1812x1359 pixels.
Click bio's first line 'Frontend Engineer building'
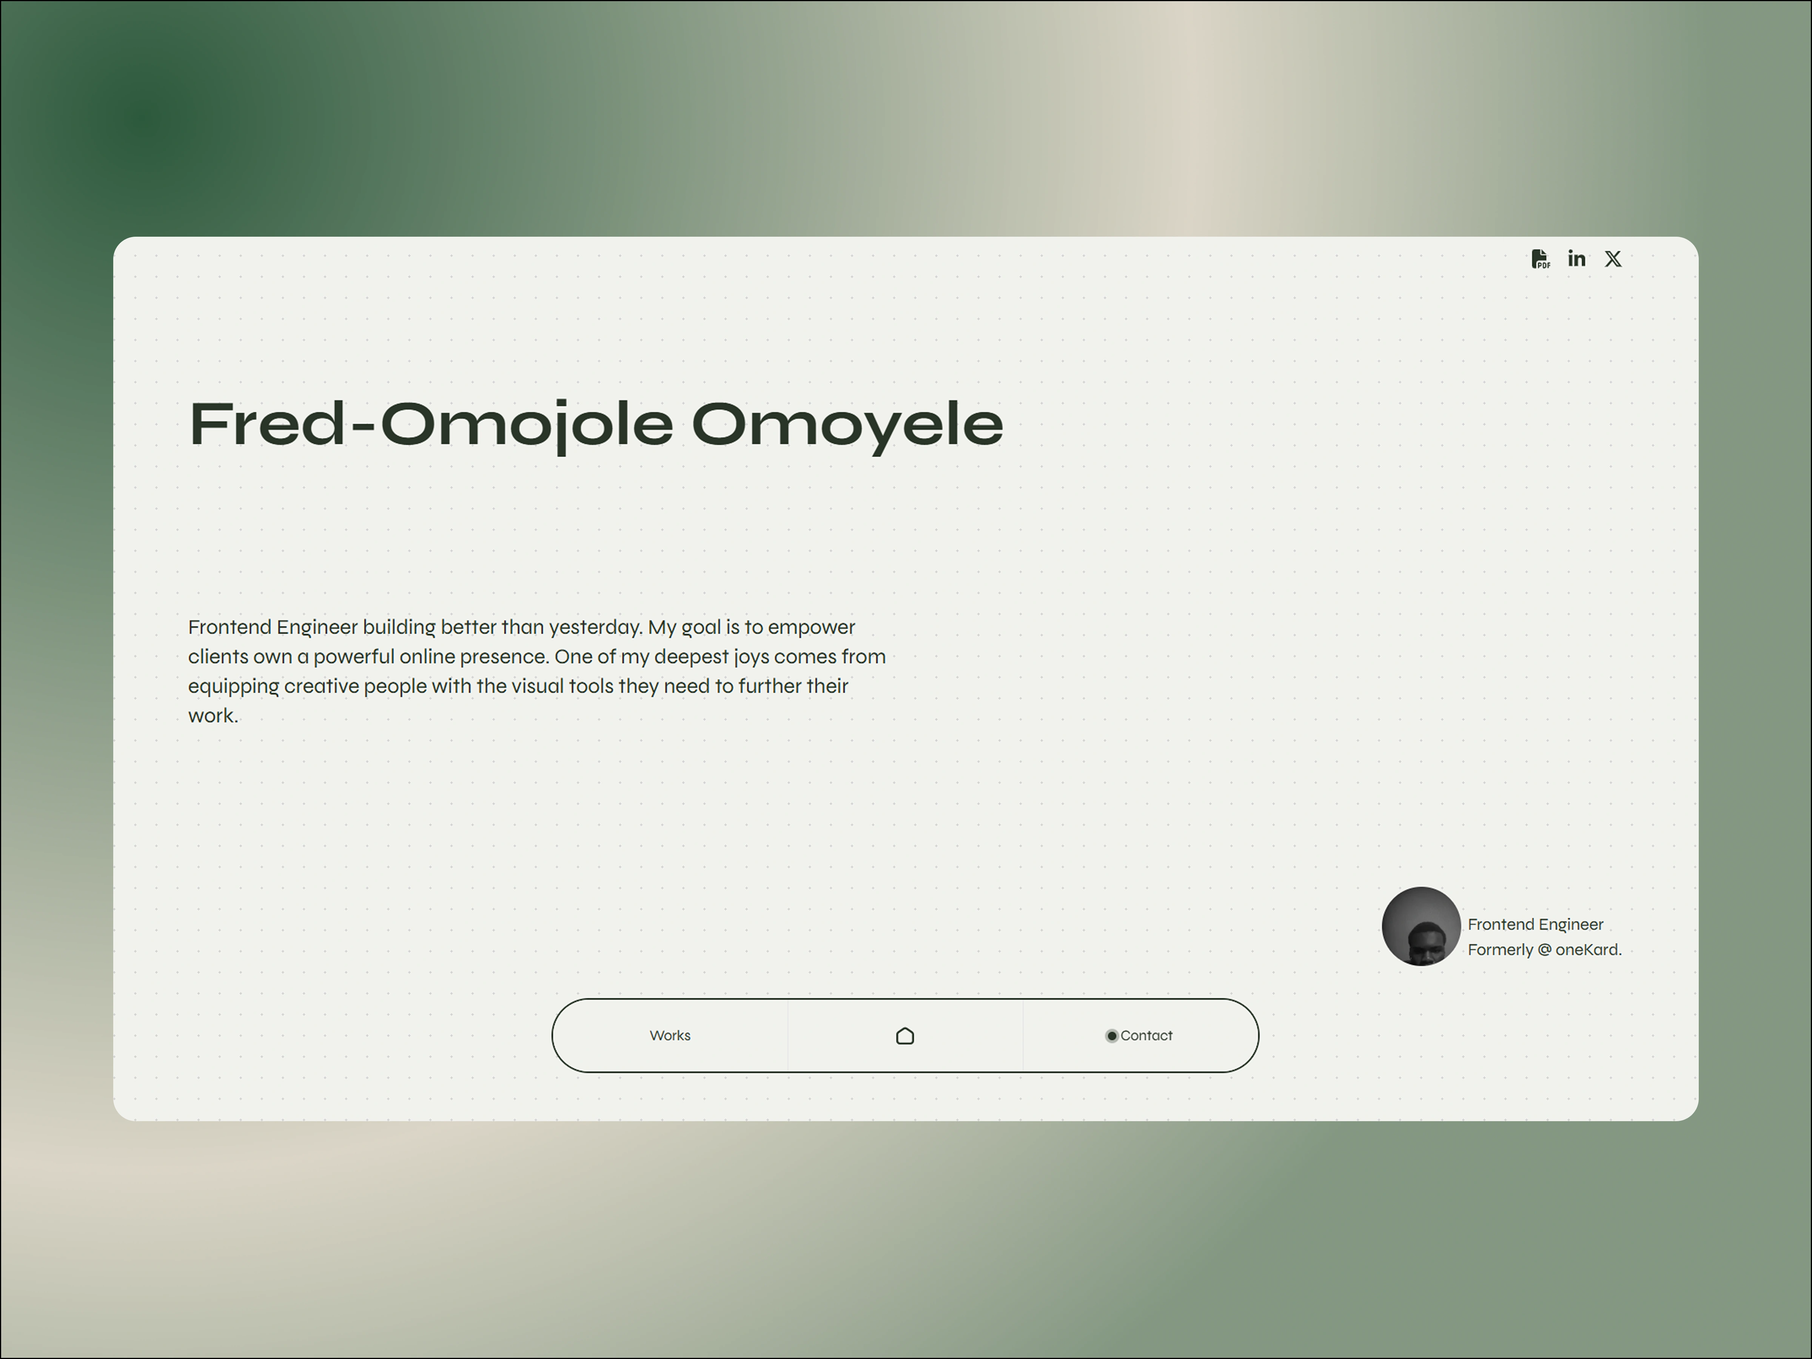click(311, 627)
